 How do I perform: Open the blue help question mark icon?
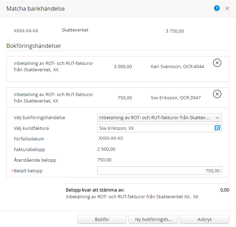[216, 8]
